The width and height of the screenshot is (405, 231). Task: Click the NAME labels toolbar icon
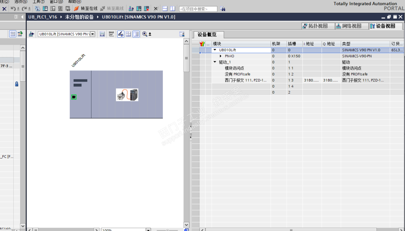[x=111, y=34]
